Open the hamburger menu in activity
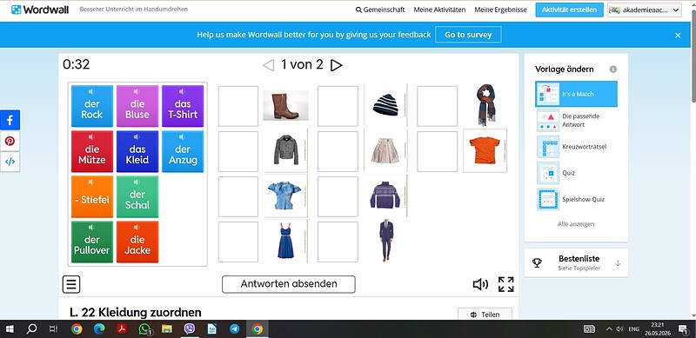 coord(71,284)
